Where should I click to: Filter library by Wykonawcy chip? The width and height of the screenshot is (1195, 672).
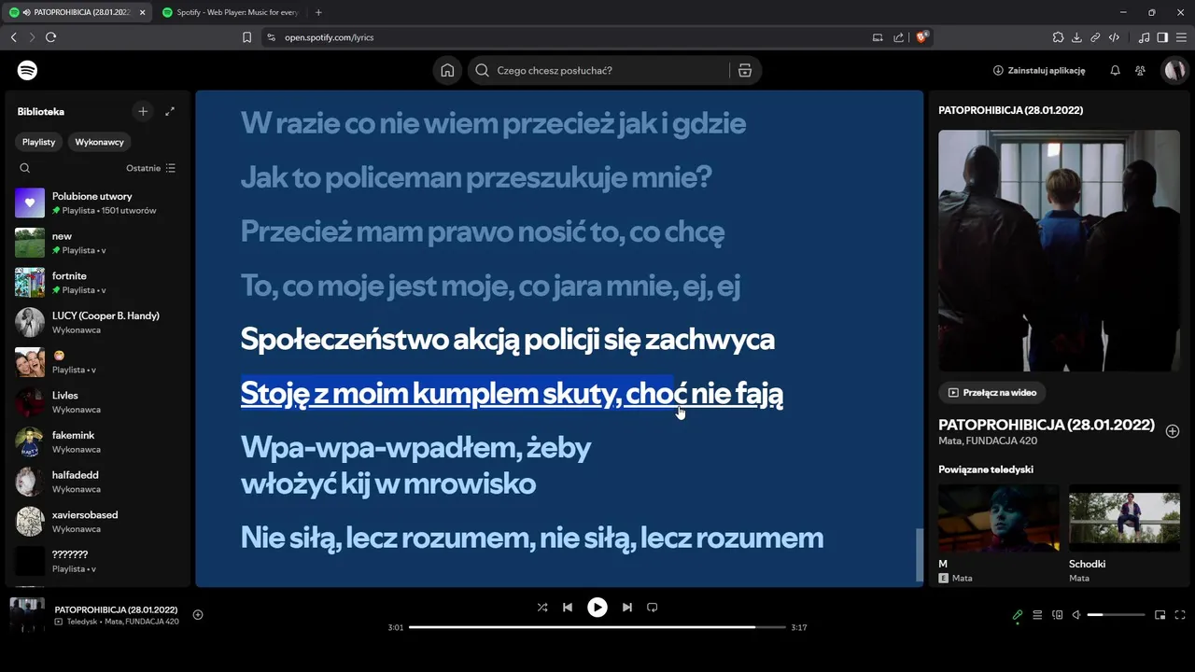click(100, 142)
